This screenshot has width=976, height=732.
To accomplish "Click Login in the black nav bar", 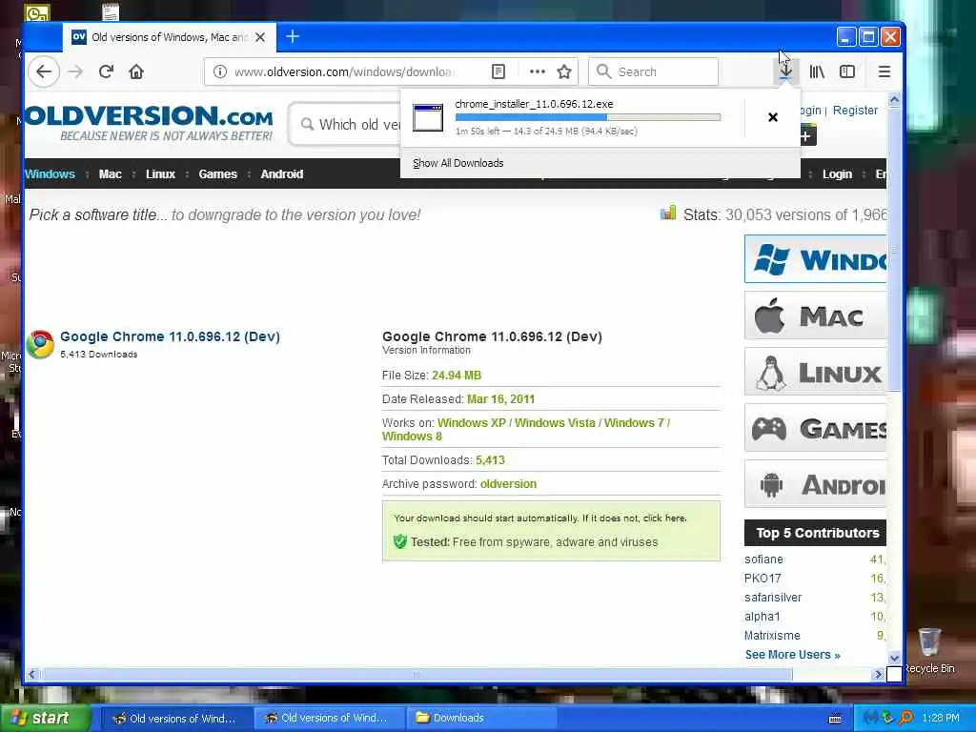I will click(x=837, y=174).
